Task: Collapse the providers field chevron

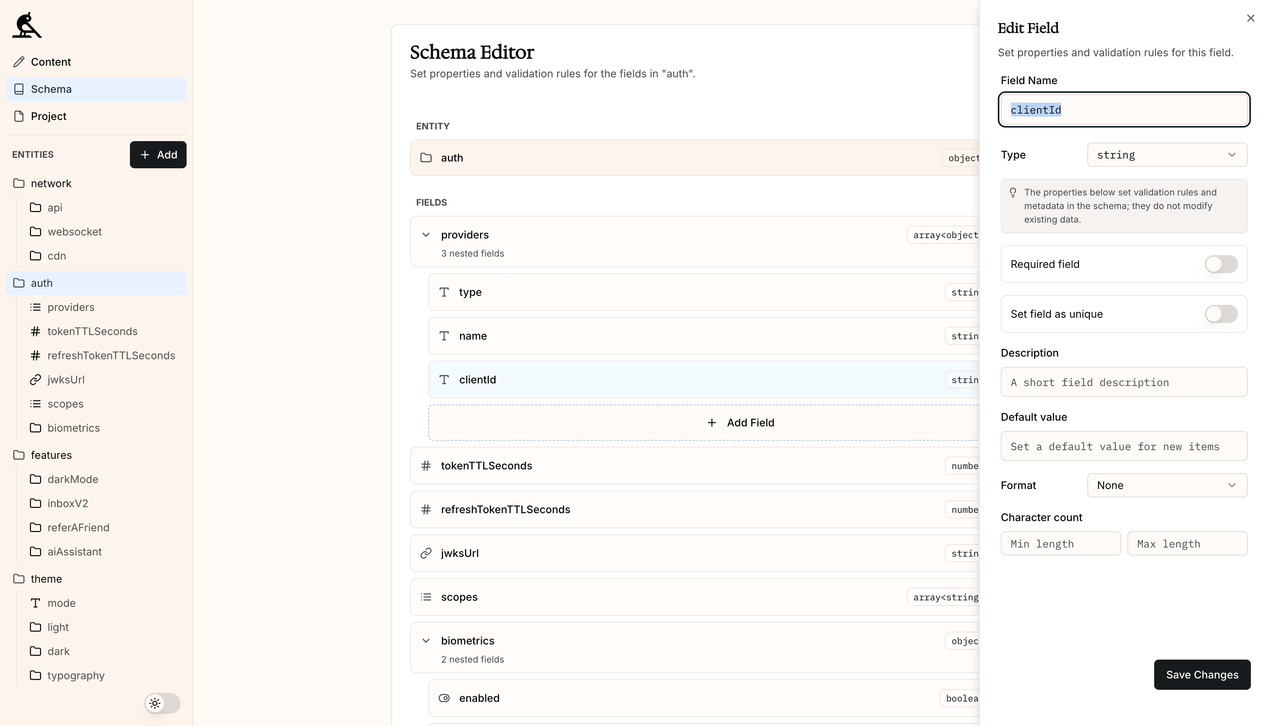Action: [x=426, y=234]
